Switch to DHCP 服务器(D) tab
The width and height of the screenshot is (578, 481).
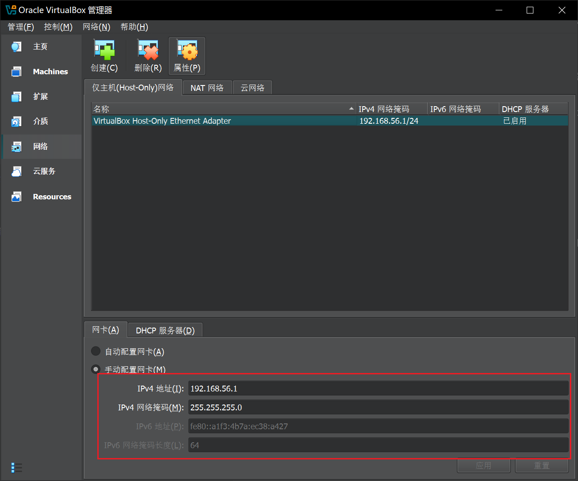[165, 331]
